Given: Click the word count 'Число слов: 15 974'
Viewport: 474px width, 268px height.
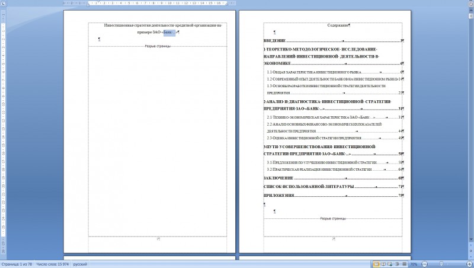Looking at the screenshot, I should (x=53, y=264).
